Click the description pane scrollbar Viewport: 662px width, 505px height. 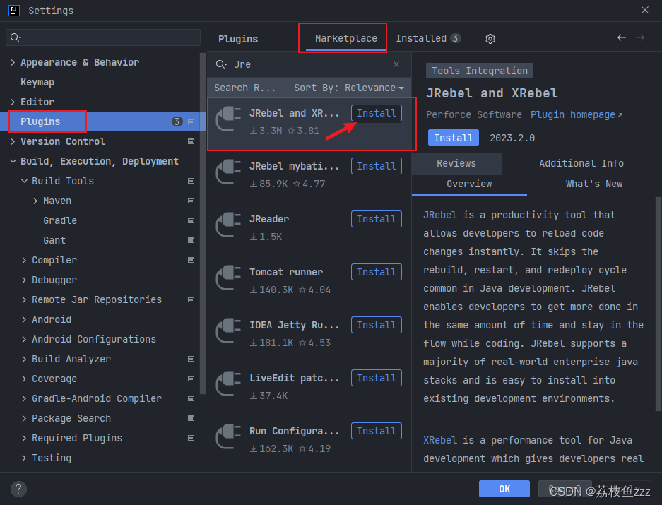pyautogui.click(x=658, y=303)
